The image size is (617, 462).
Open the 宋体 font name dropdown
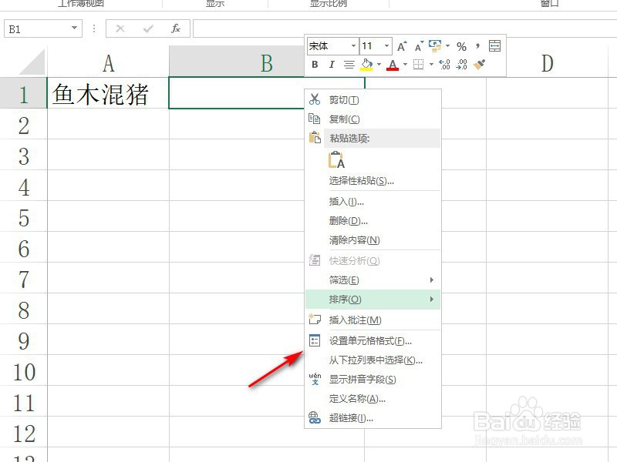click(354, 45)
